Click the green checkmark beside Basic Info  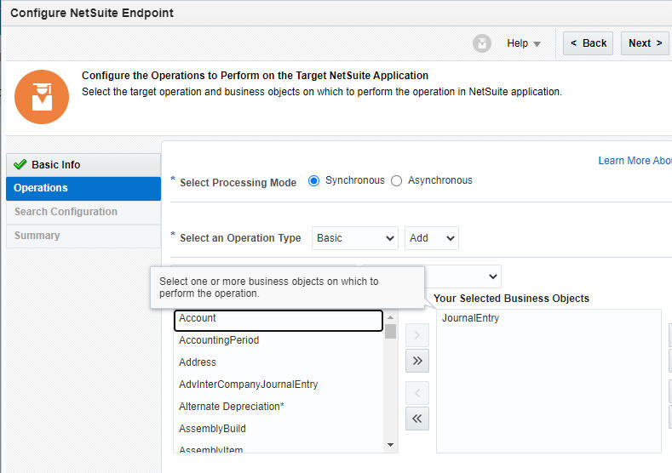[20, 164]
